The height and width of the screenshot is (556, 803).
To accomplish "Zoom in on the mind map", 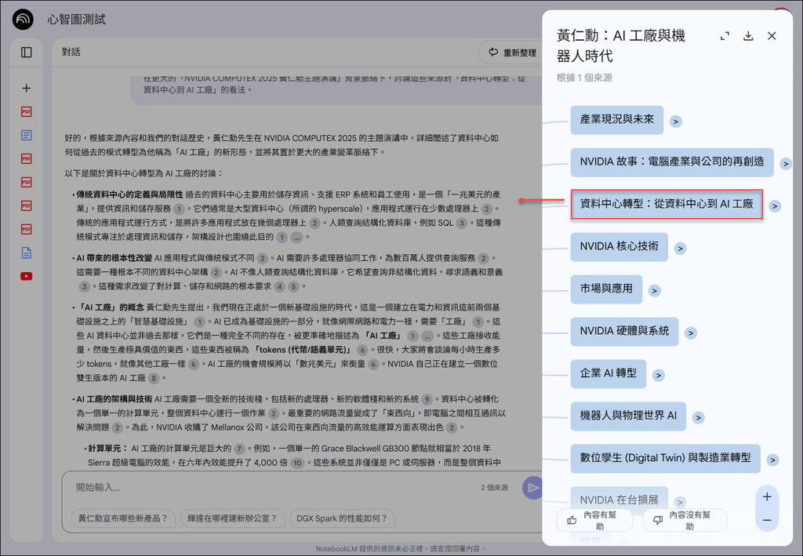I will click(767, 496).
